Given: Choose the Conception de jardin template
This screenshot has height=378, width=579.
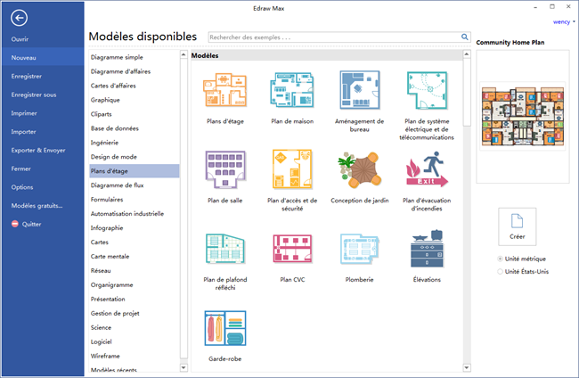Looking at the screenshot, I should pyautogui.click(x=359, y=169).
